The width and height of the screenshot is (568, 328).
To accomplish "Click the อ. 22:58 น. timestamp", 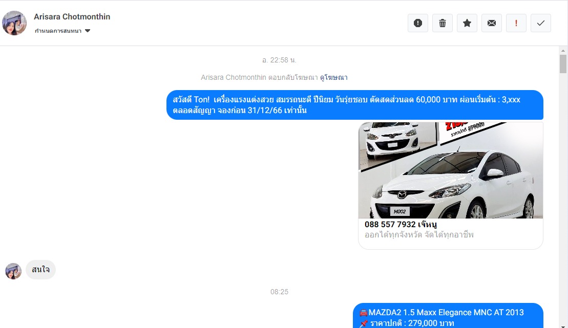I will click(x=279, y=60).
